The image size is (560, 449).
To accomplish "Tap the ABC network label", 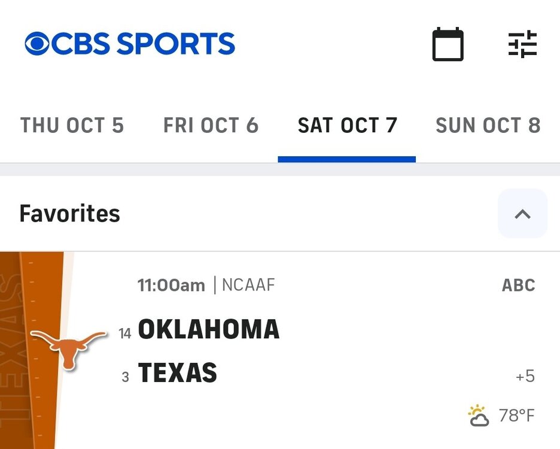I will tap(518, 285).
